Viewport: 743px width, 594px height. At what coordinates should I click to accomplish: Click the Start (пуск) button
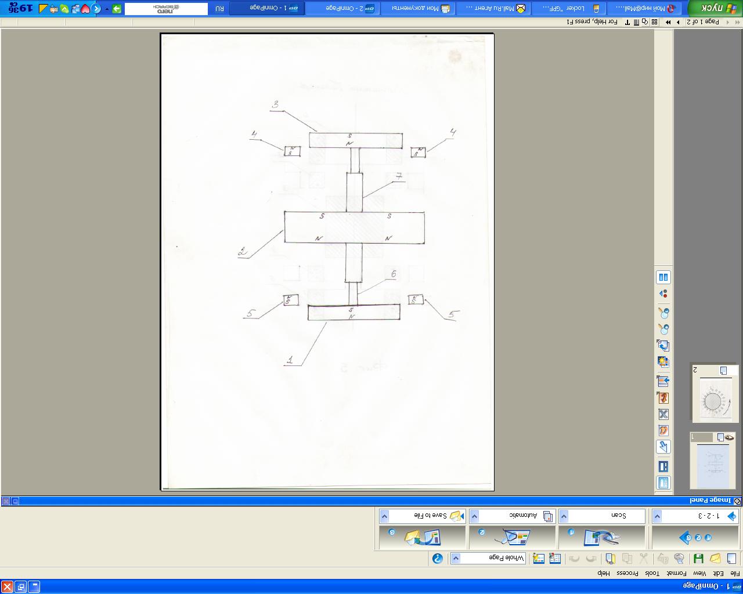pos(715,8)
